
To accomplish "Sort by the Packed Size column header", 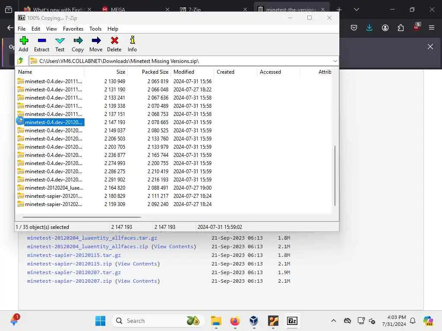I will (149, 72).
